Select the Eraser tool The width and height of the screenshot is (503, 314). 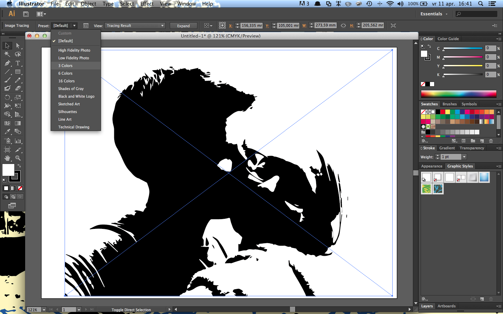point(18,88)
